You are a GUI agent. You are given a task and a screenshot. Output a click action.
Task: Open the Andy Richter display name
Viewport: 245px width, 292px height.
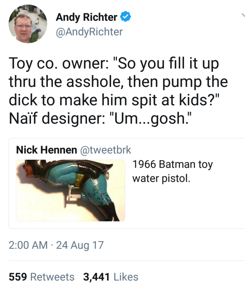tap(86, 17)
